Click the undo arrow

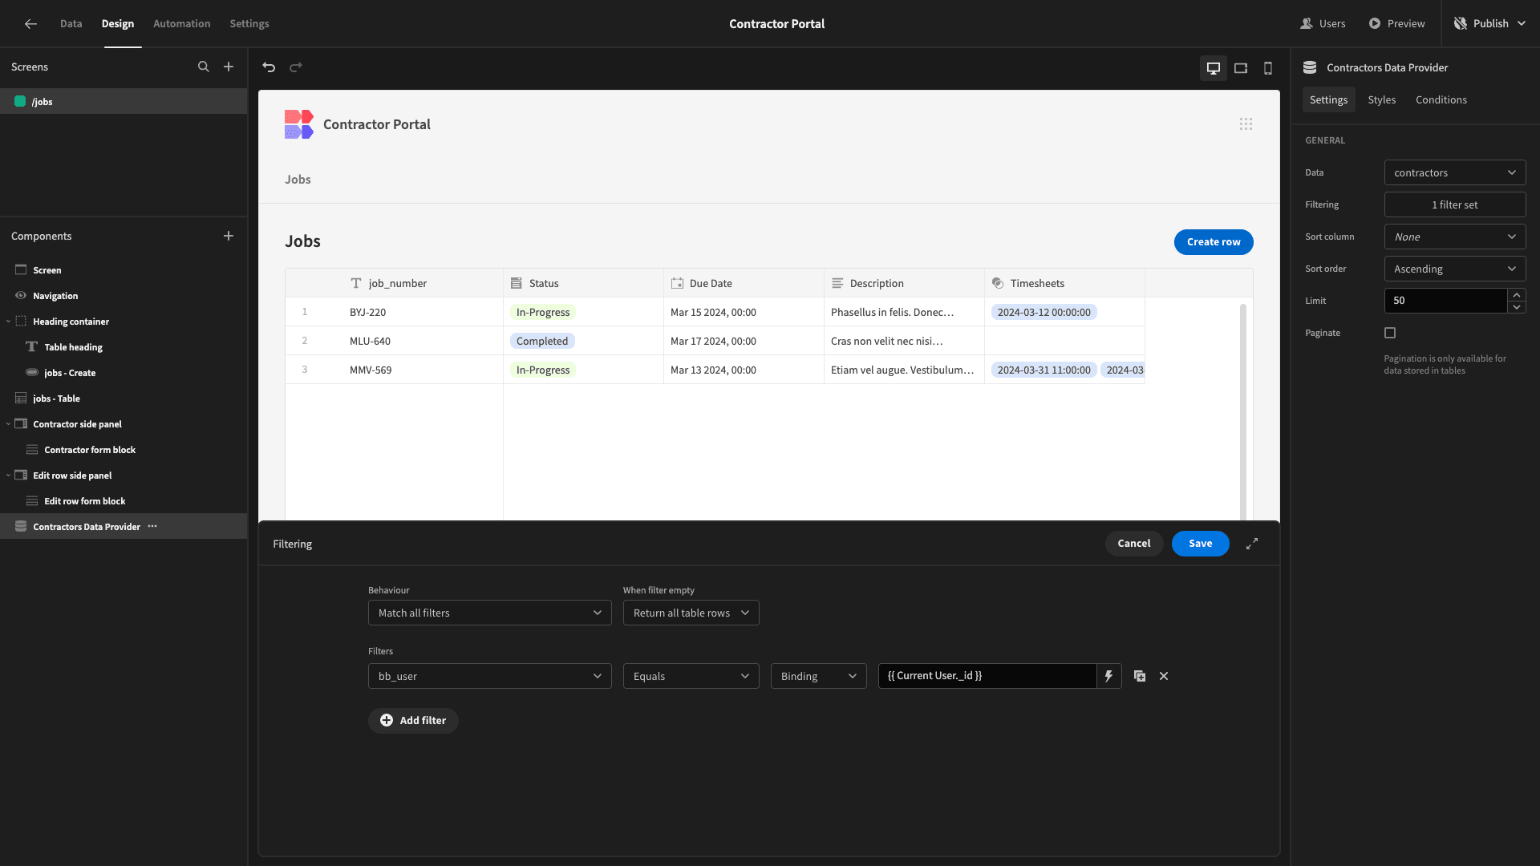(269, 67)
